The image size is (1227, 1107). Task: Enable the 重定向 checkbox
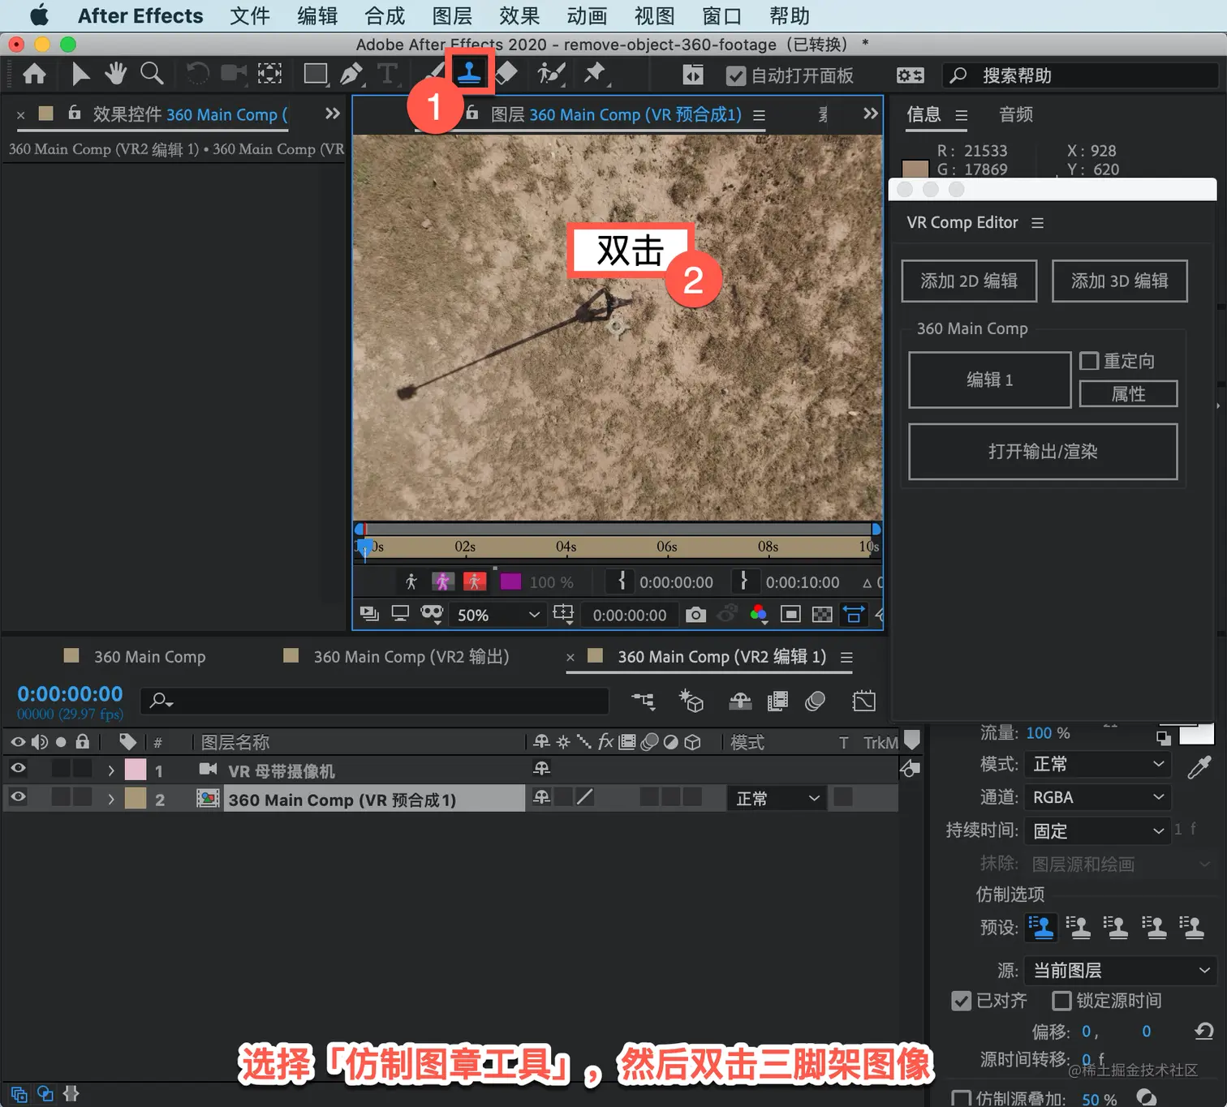pyautogui.click(x=1089, y=361)
